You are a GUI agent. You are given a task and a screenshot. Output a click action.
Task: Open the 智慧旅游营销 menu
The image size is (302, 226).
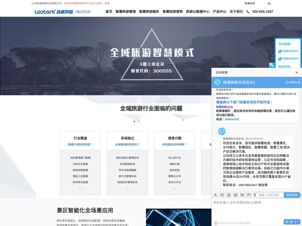(172, 12)
